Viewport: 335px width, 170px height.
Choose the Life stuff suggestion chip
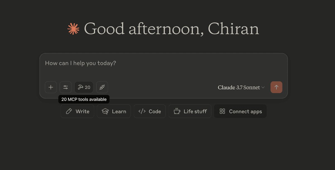[190, 111]
